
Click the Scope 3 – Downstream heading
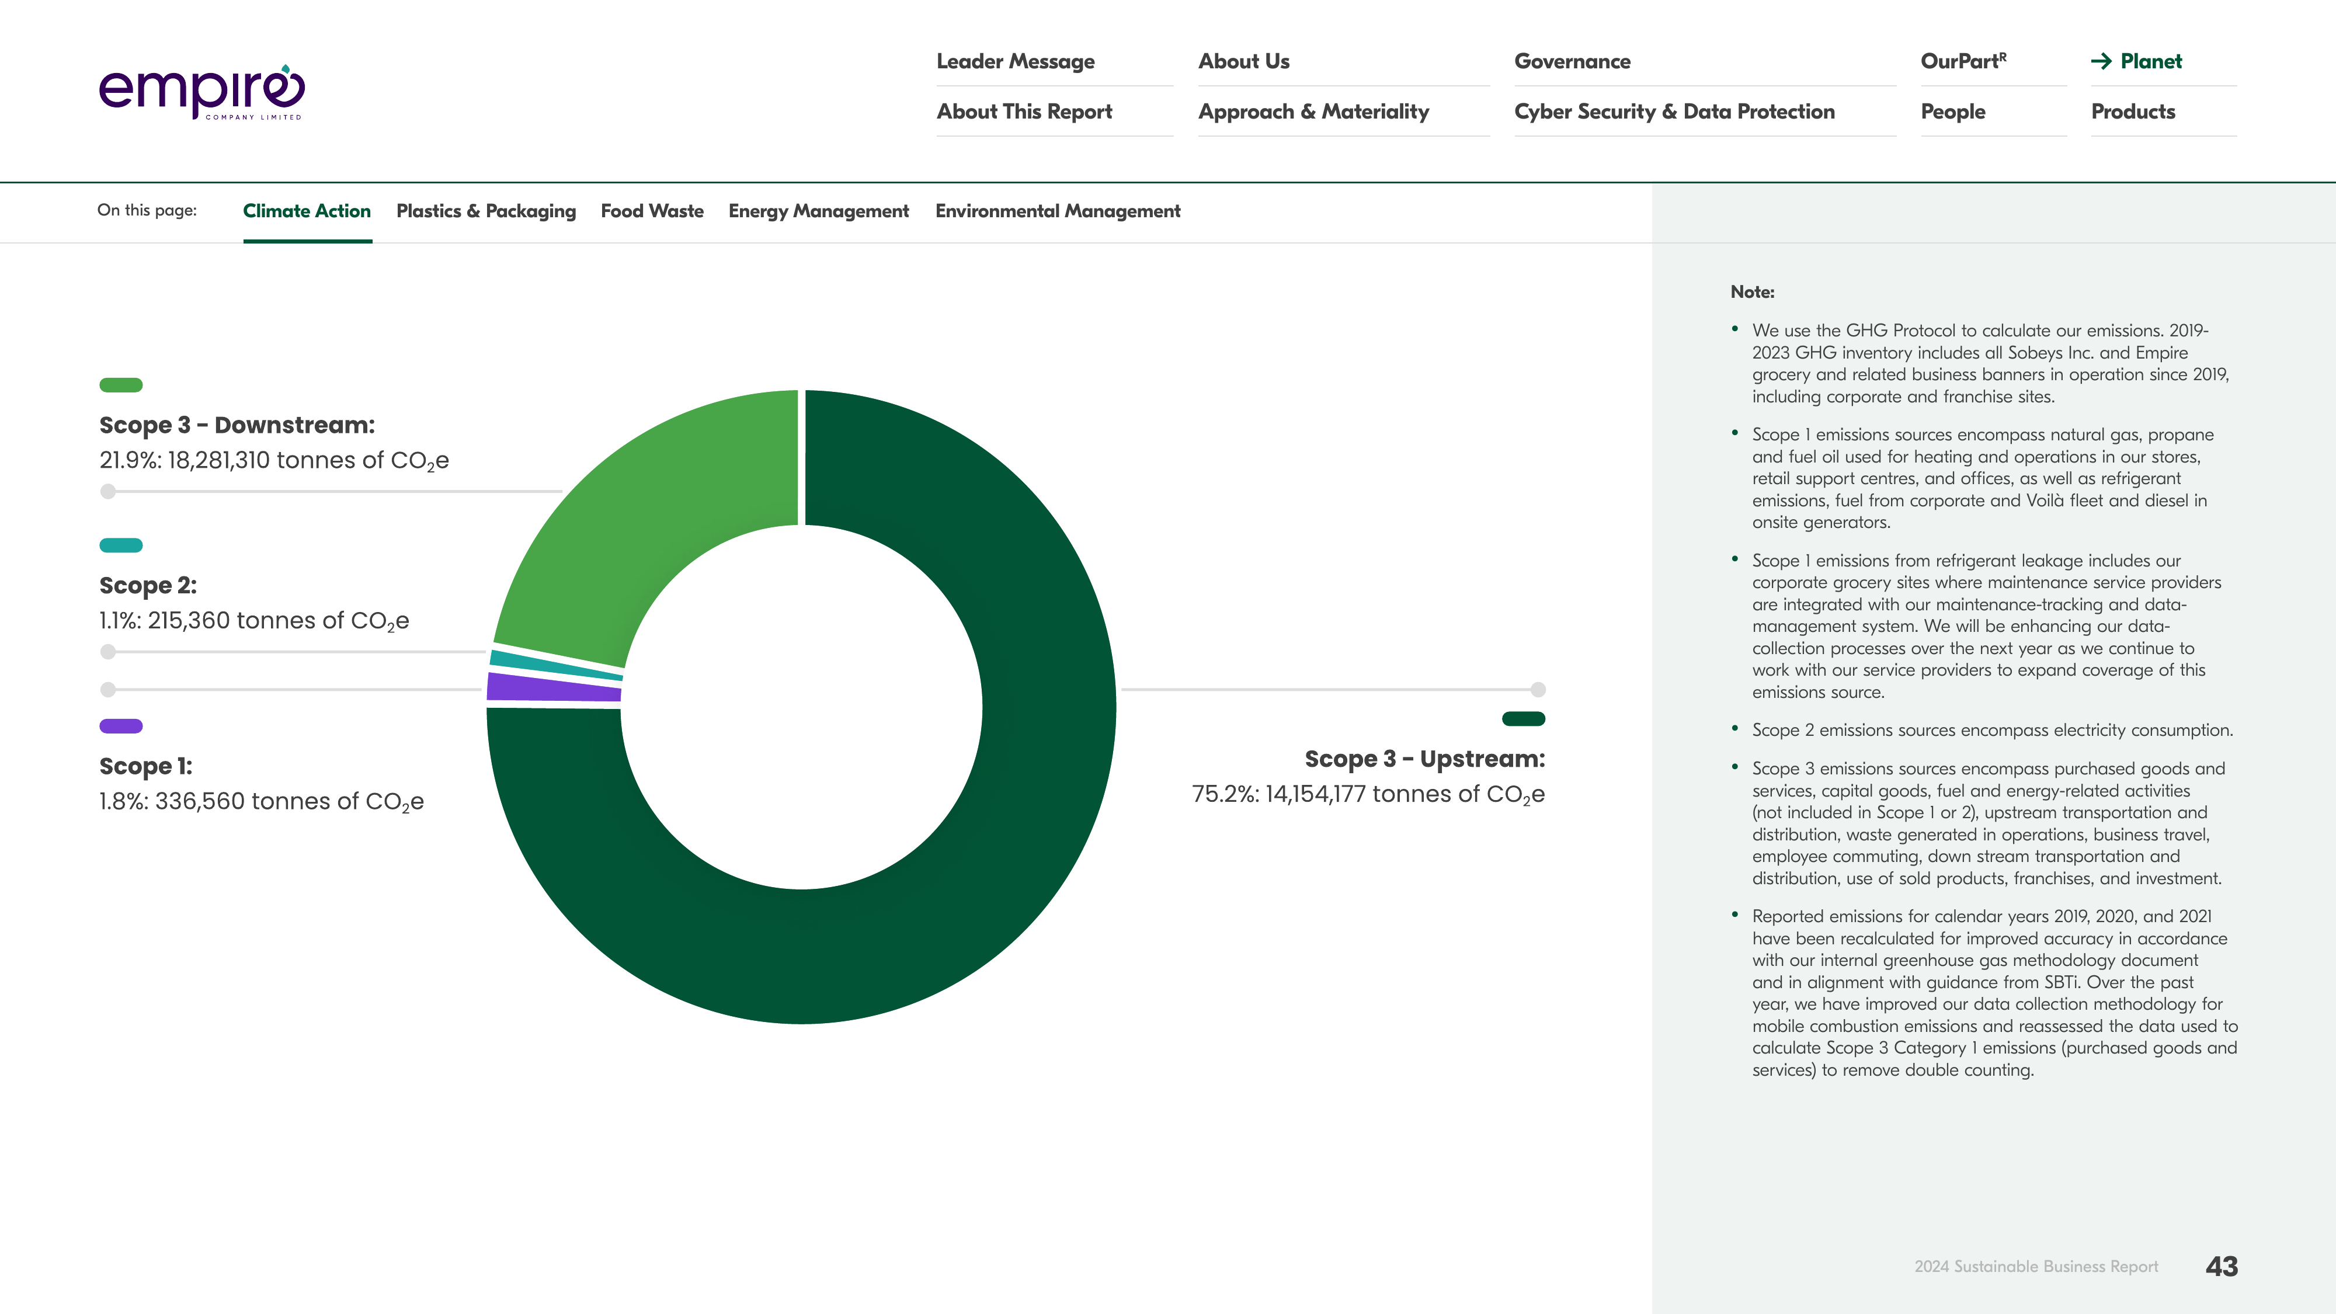pos(237,425)
